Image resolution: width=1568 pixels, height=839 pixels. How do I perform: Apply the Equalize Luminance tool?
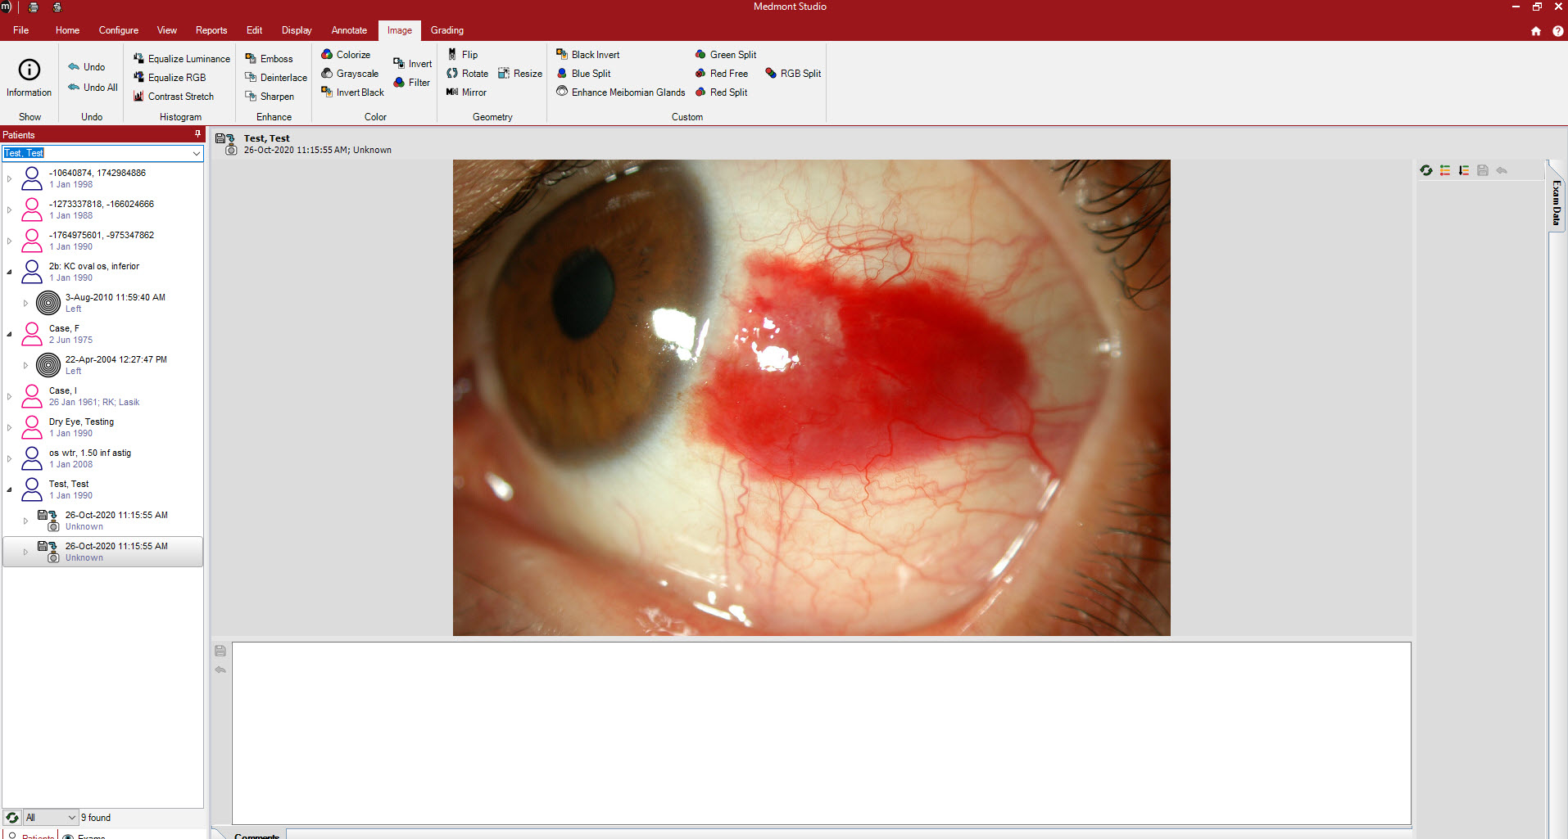click(182, 59)
